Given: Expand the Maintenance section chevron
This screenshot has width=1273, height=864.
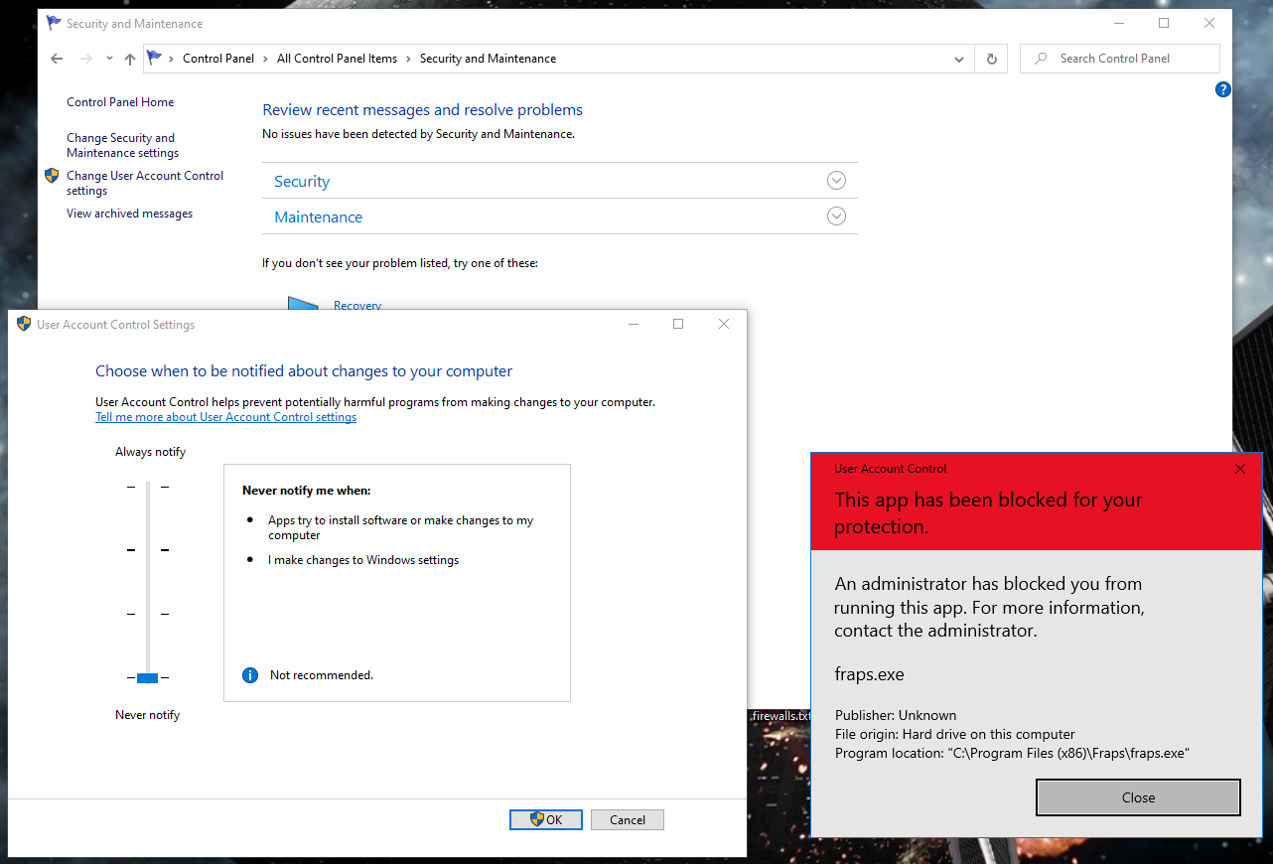Looking at the screenshot, I should tap(836, 216).
